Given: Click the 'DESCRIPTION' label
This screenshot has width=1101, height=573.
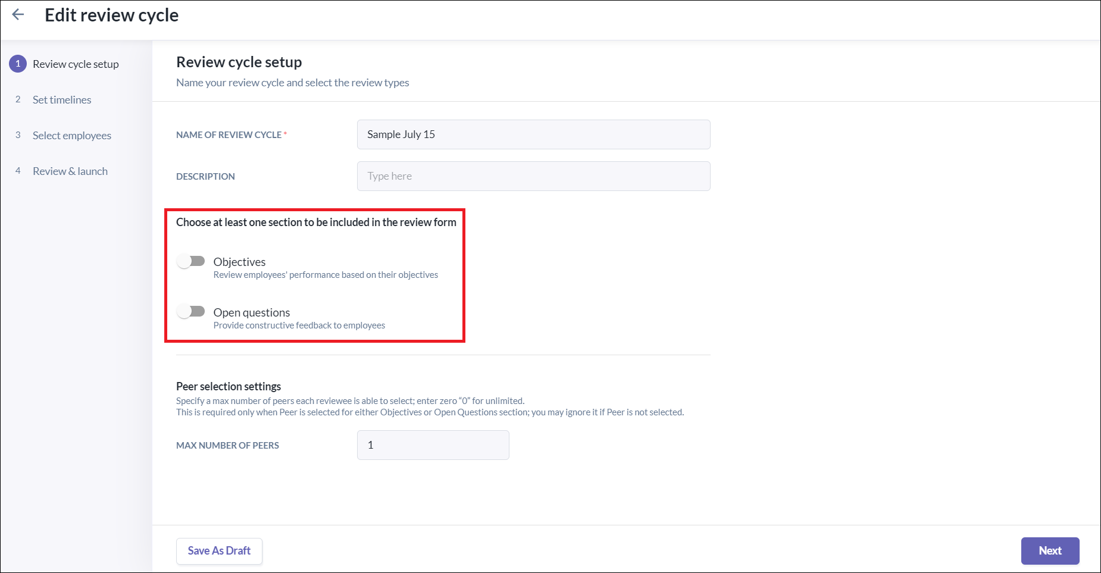Looking at the screenshot, I should coord(205,177).
